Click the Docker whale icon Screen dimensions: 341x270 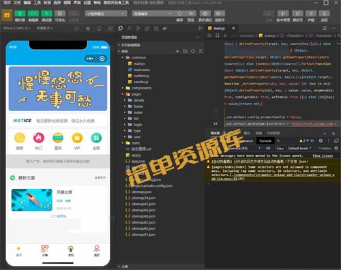[165, 29]
